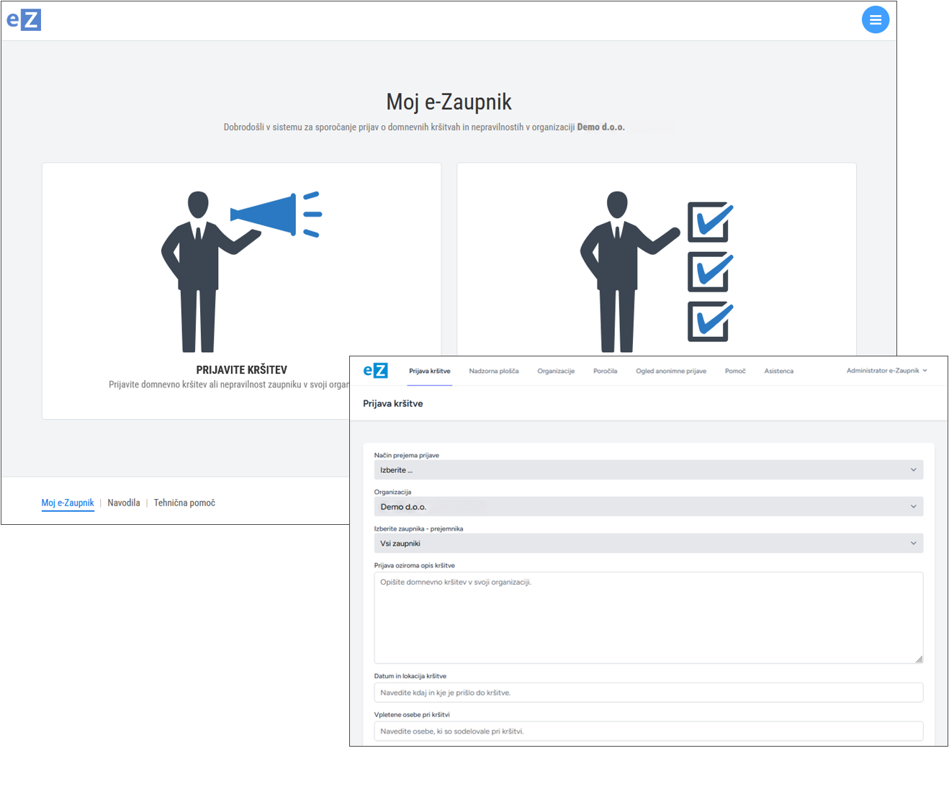Click the megaphone person illustration
The height and width of the screenshot is (792, 949).
tap(241, 271)
